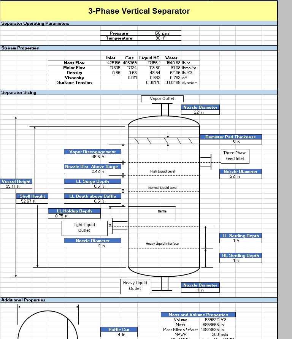Image resolution: width=292 pixels, height=339 pixels.
Task: Click the 3-Phase Vertical Separator title
Action: (x=139, y=11)
